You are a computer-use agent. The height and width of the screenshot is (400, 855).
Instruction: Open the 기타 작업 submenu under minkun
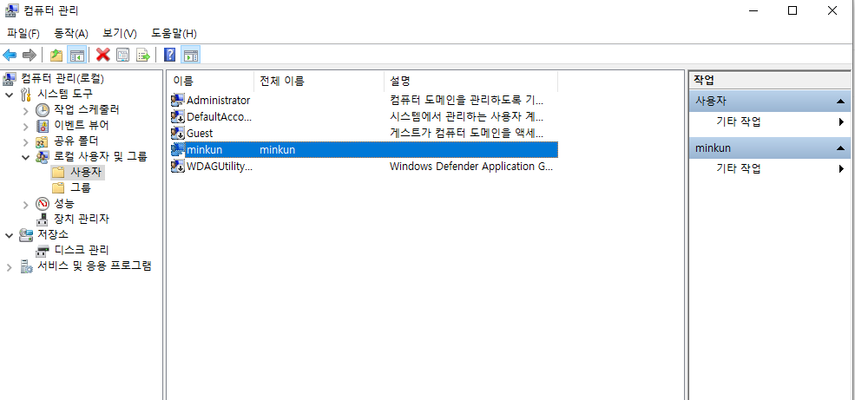point(769,168)
